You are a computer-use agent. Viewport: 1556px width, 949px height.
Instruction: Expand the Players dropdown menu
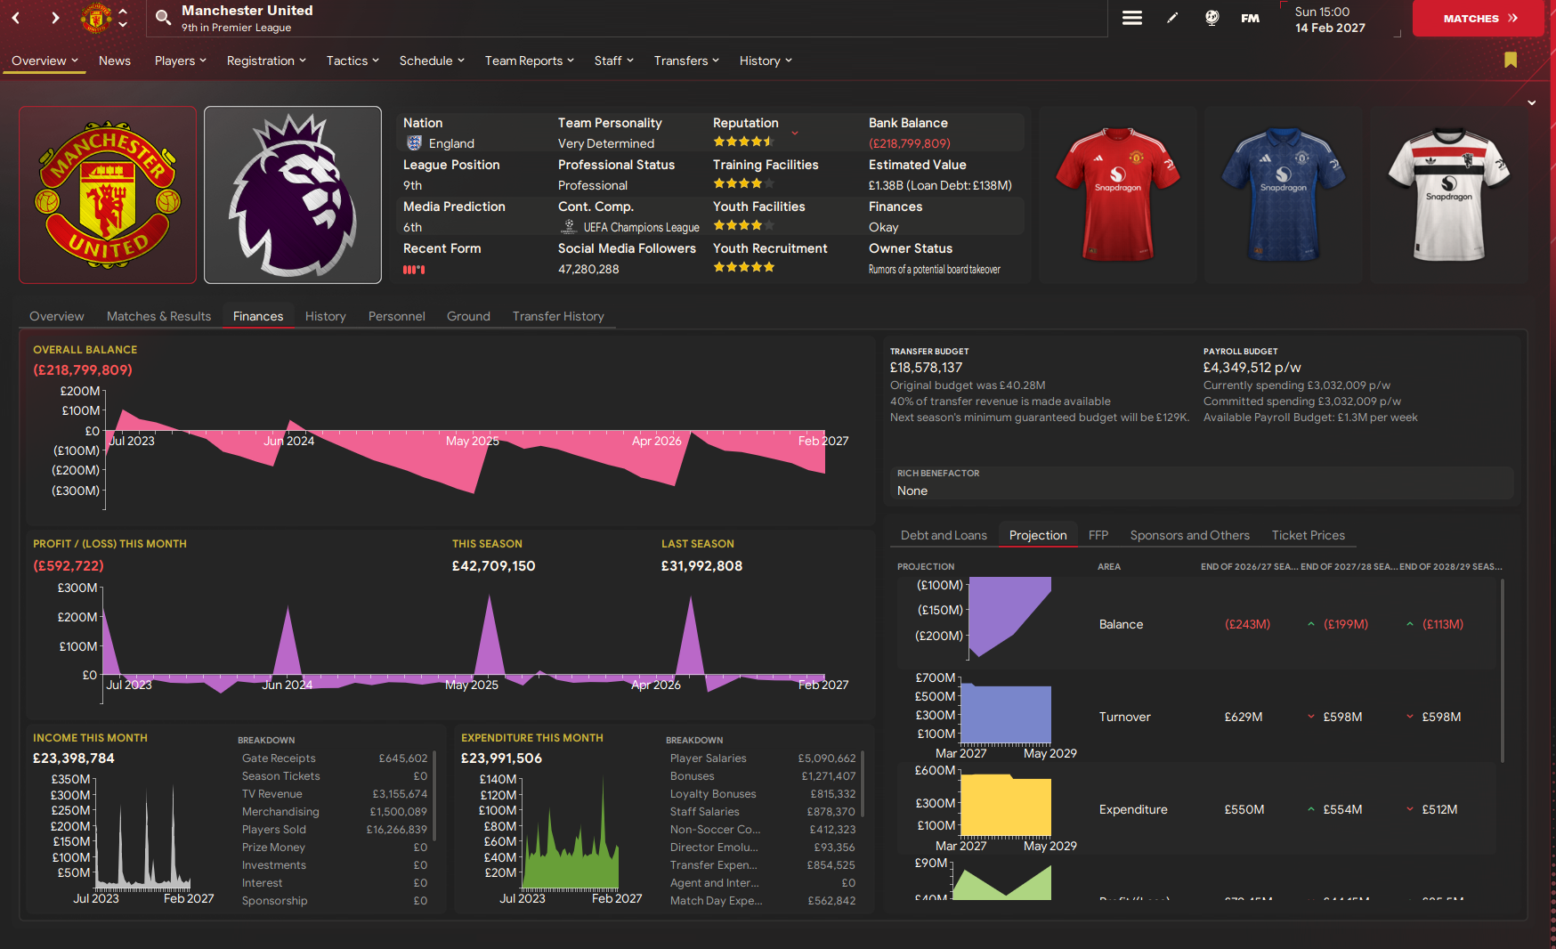(x=180, y=61)
